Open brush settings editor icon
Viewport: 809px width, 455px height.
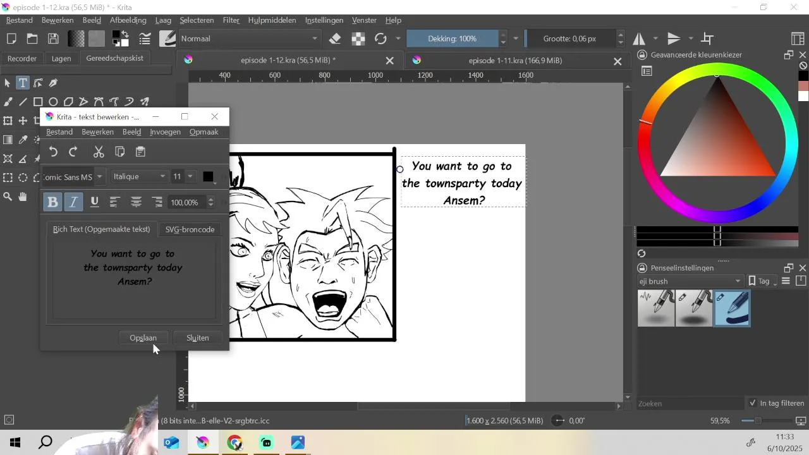pos(145,39)
